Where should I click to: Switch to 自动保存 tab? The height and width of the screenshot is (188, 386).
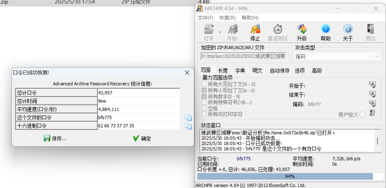point(280,71)
